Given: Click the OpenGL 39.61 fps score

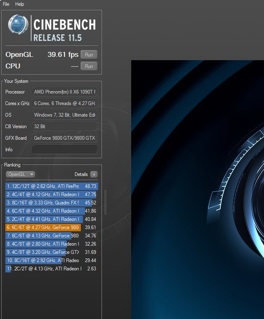Looking at the screenshot, I should (x=63, y=54).
